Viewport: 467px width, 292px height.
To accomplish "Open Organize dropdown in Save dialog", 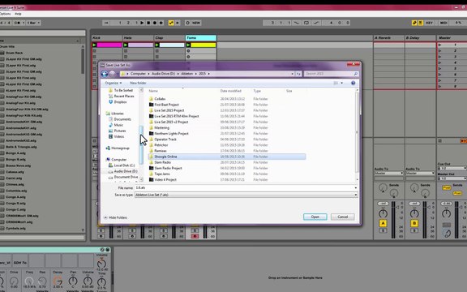I will [114, 83].
